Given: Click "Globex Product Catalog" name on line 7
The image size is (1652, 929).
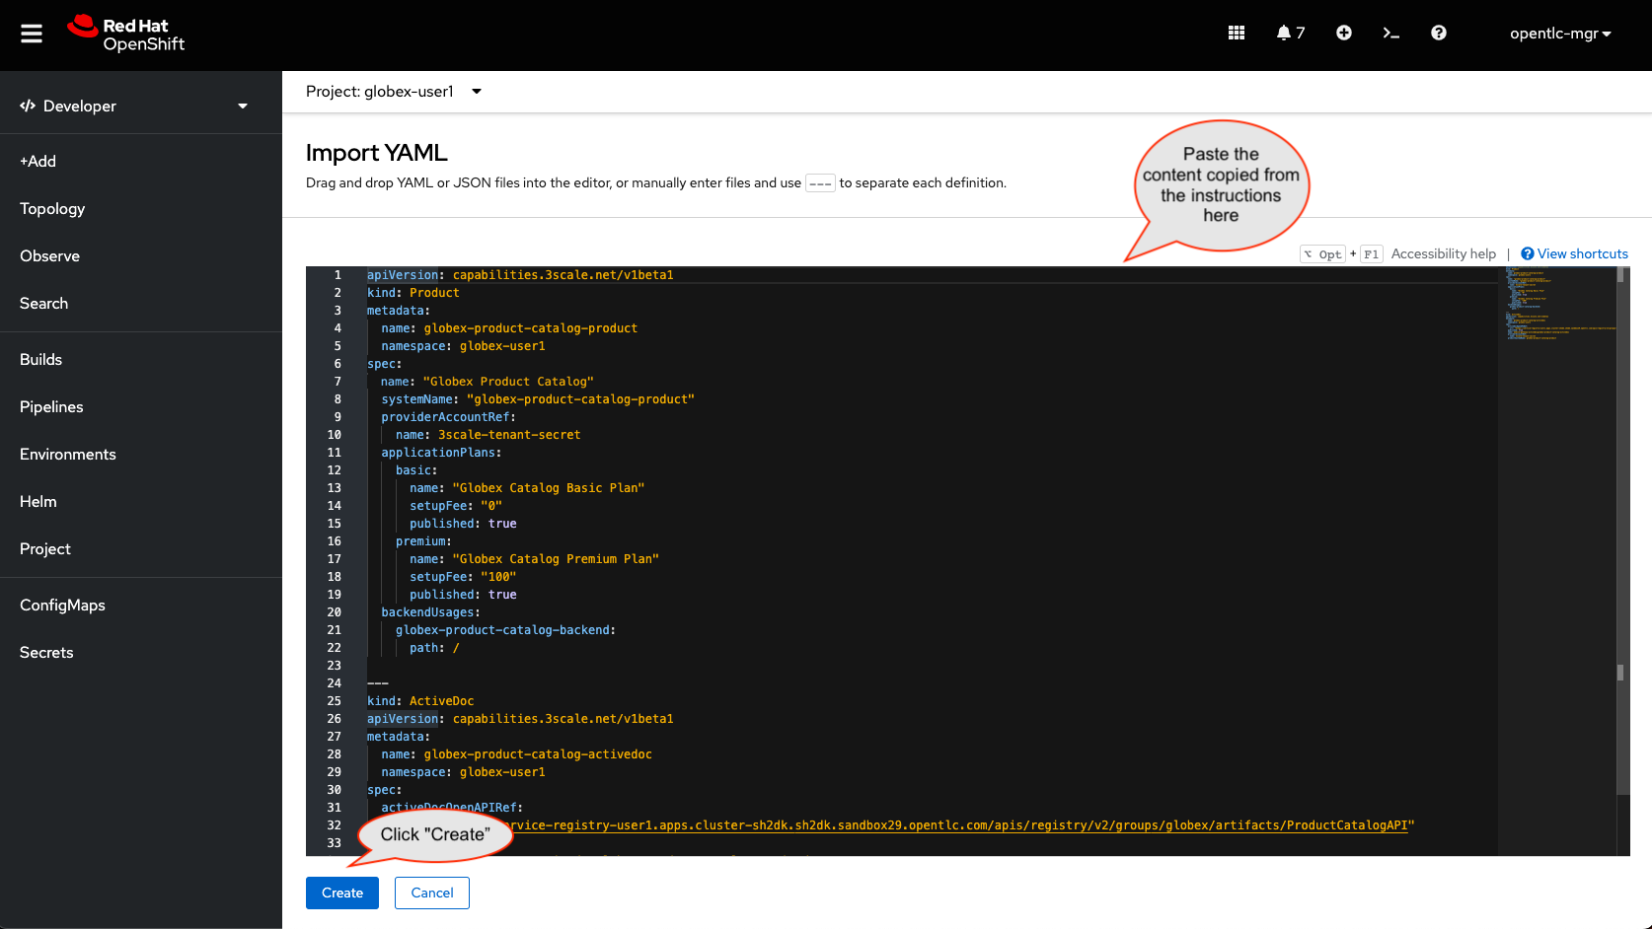Looking at the screenshot, I should click(508, 382).
